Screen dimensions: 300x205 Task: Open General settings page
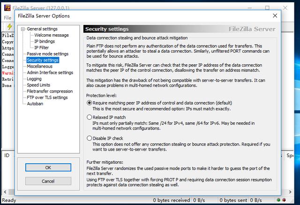pos(42,29)
